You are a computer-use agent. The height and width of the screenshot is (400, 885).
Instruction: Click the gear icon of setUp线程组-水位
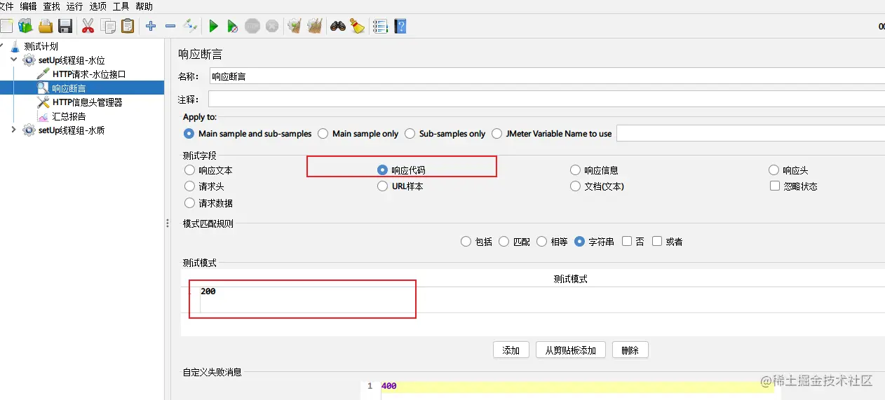(x=29, y=60)
